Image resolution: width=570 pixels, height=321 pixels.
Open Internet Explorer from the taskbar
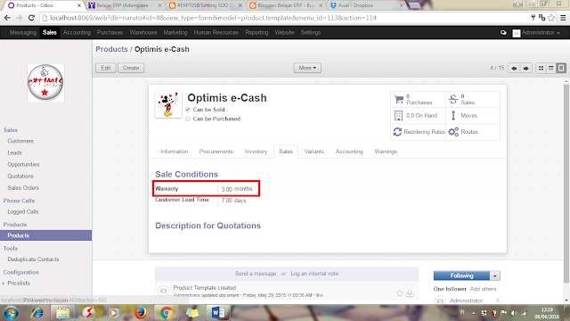[x=37, y=313]
